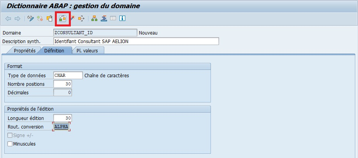Open the Where-Used List icon

tap(81, 19)
